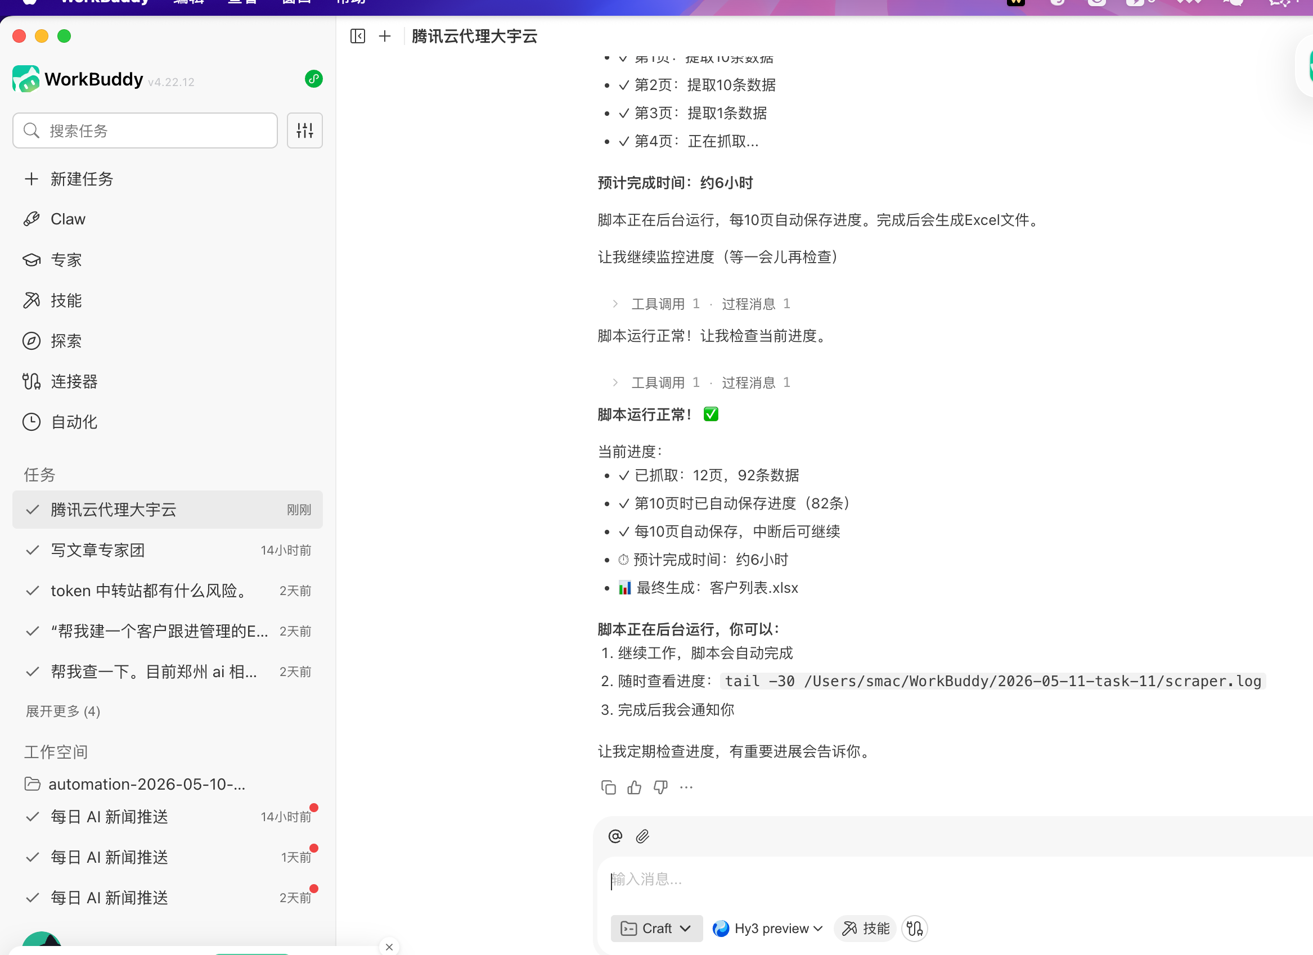Image resolution: width=1313 pixels, height=955 pixels.
Task: Thumbs up the assistant reply
Action: pyautogui.click(x=635, y=787)
